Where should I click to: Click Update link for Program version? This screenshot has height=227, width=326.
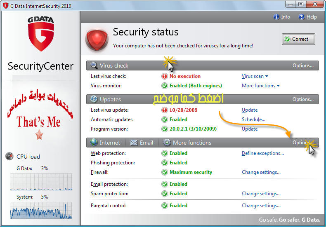[x=250, y=129]
